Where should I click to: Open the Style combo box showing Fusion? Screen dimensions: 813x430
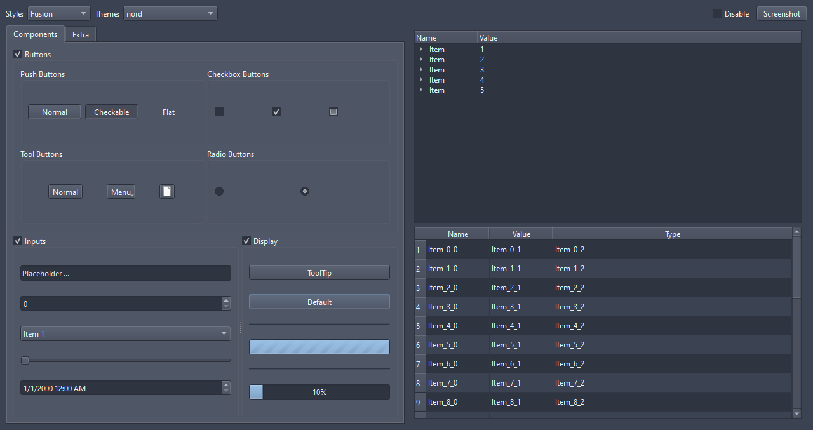coord(58,13)
